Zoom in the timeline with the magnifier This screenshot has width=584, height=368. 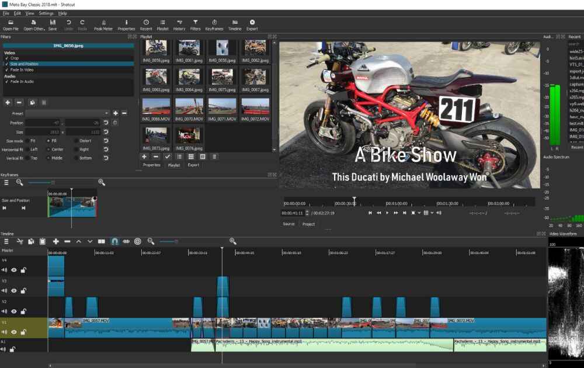(x=233, y=242)
